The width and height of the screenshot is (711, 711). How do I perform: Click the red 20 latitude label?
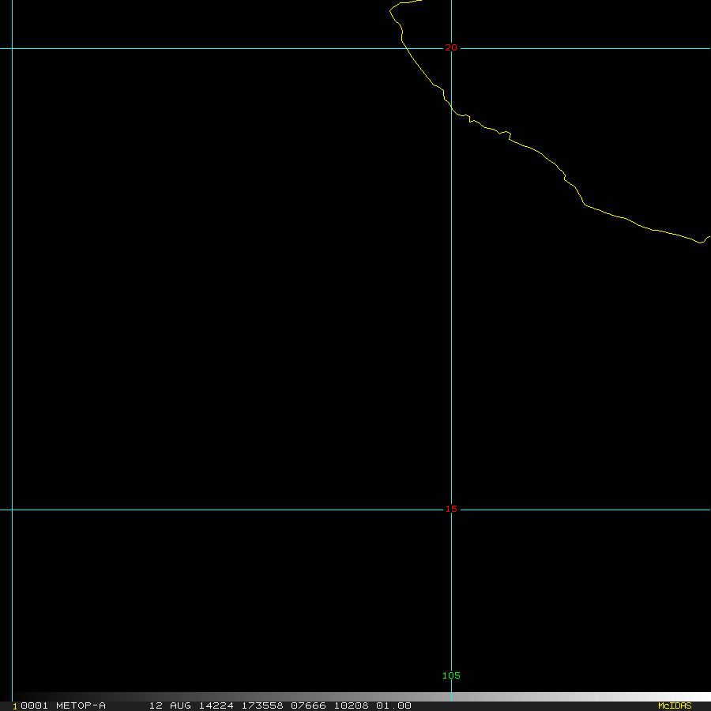click(x=451, y=47)
